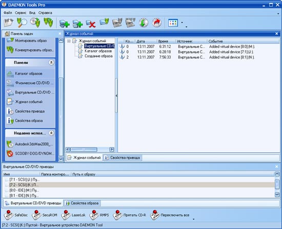Image resolution: width=282 pixels, height=229 pixels.
Task: Switch to Свойства привода tab
Action: (123, 158)
